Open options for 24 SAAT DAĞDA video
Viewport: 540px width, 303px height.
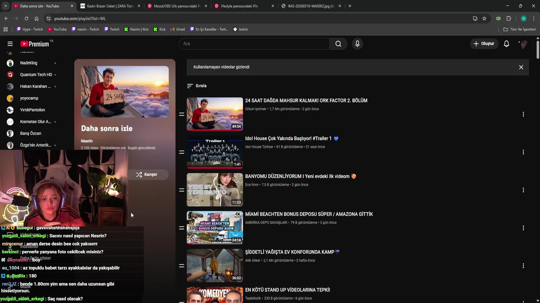(x=523, y=114)
